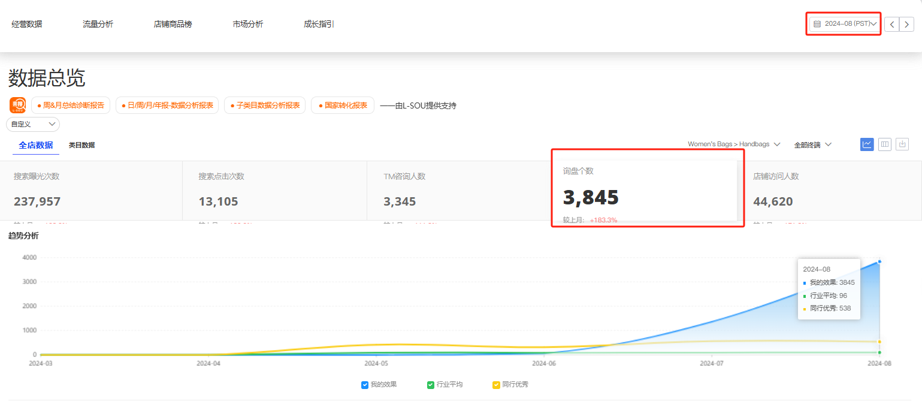This screenshot has height=404, width=922.
Task: Uncheck the 我的效果 legend checkbox
Action: (x=365, y=385)
